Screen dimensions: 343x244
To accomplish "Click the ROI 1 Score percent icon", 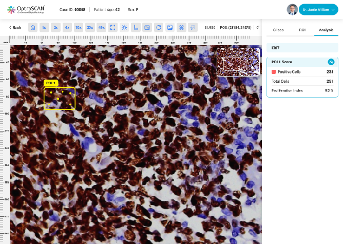I will 331,62.
